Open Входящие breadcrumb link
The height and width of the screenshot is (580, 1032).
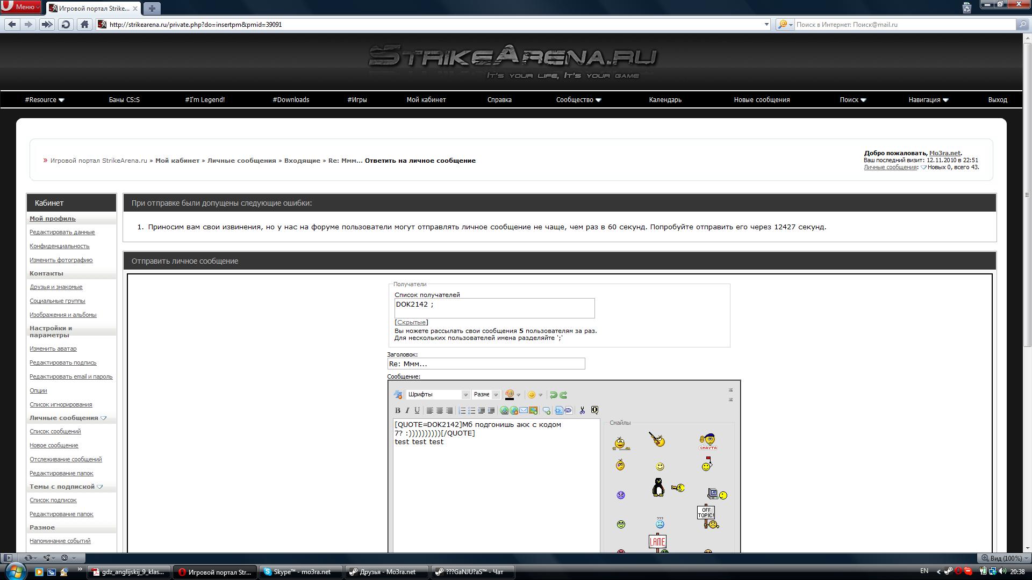(302, 161)
